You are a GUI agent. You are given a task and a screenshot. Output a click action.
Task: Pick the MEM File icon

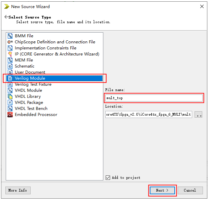pyautogui.click(x=10, y=60)
